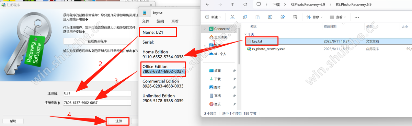This screenshot has width=412, height=126.
Task: Click the forward arrow in File Explorer
Action: coord(220,4)
